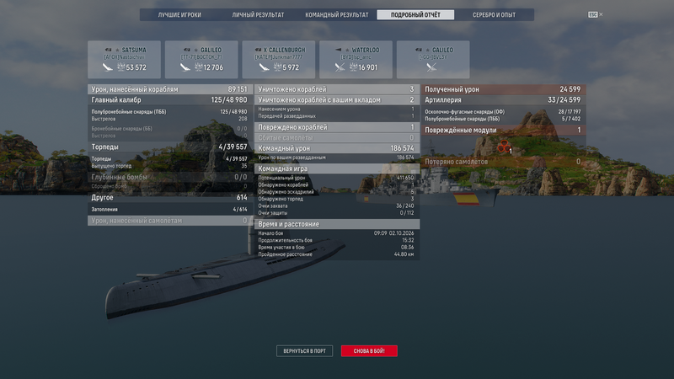Click the red СНОВА В БОЙ! button
674x379 pixels.
(369, 351)
